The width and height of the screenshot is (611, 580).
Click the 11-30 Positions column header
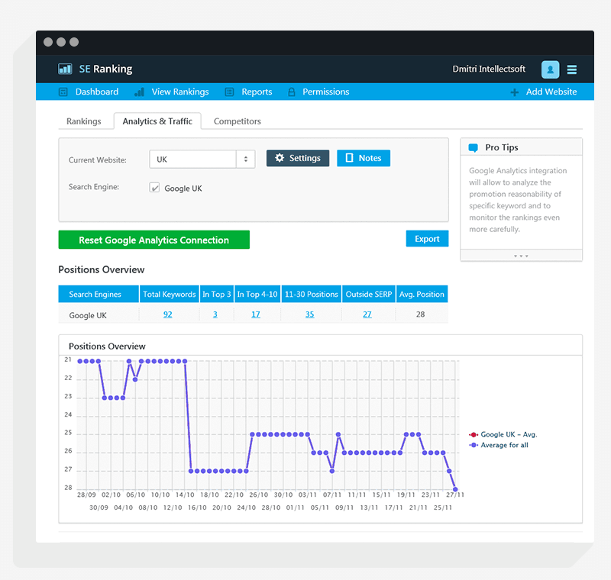pos(312,294)
